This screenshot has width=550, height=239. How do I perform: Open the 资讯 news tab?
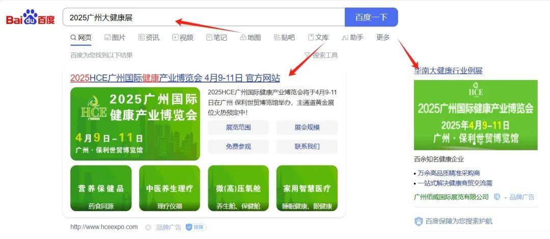[149, 38]
